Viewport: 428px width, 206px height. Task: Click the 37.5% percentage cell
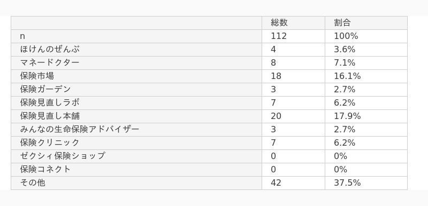pos(347,183)
